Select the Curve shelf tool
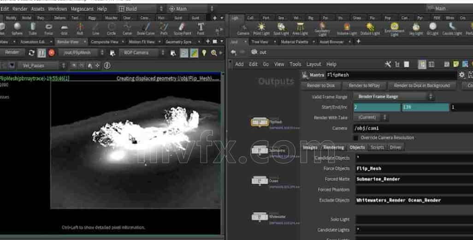This screenshot has height=240, width=473. (x=127, y=28)
